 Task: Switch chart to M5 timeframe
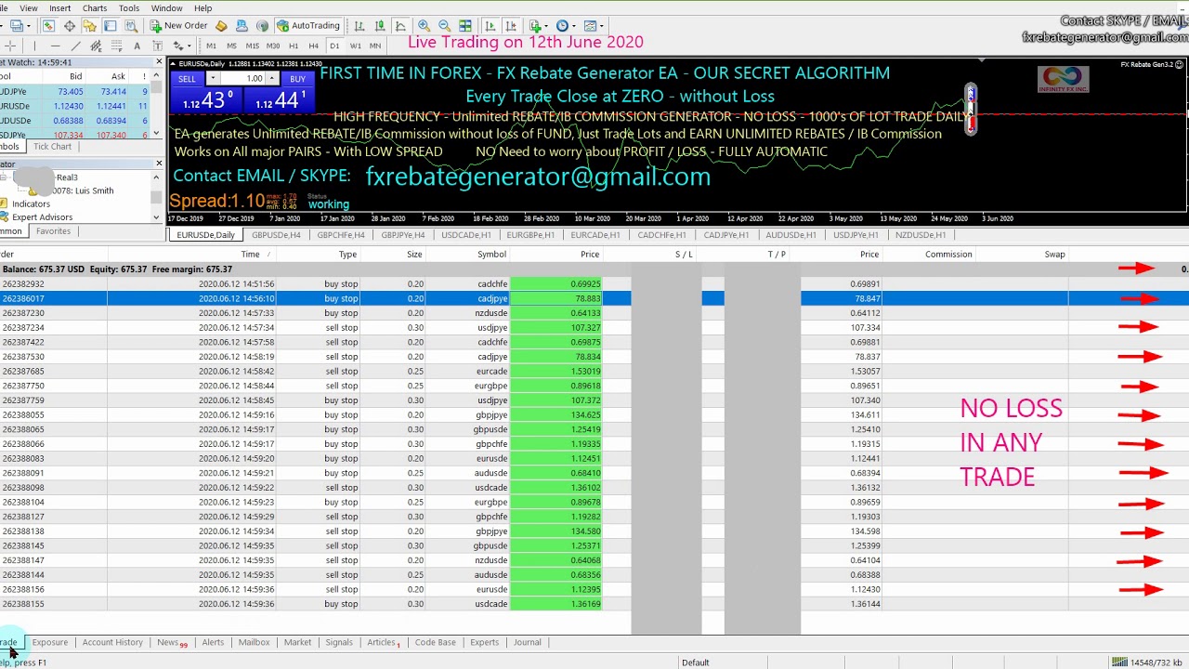[231, 46]
